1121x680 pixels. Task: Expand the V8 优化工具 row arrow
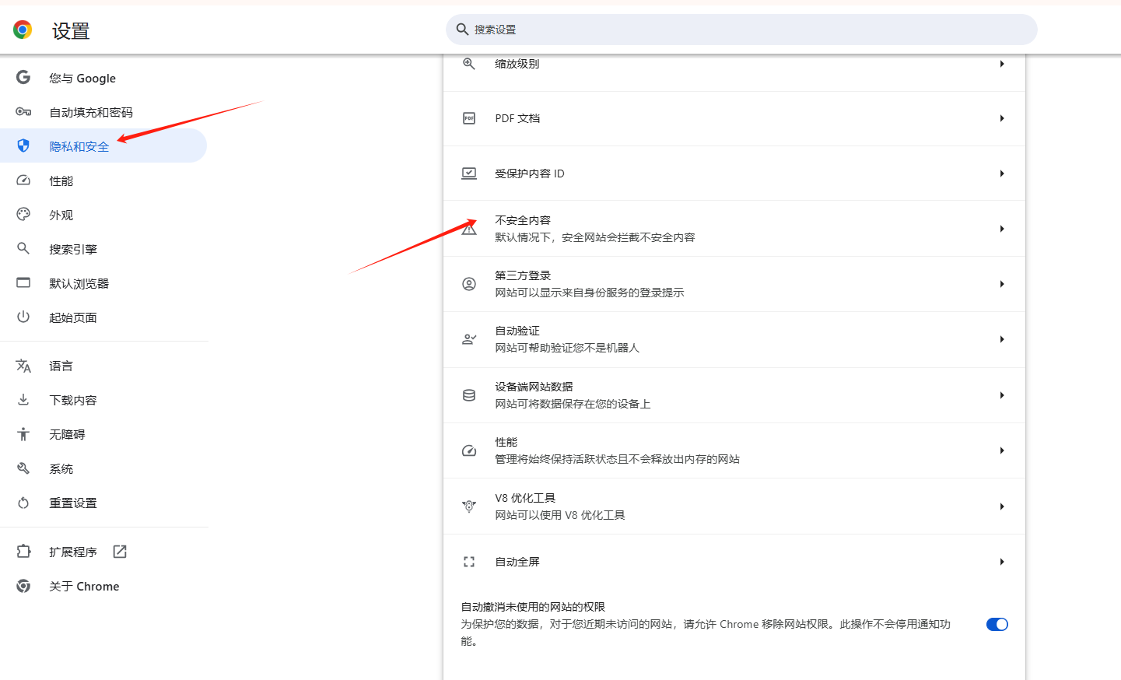pyautogui.click(x=1002, y=506)
